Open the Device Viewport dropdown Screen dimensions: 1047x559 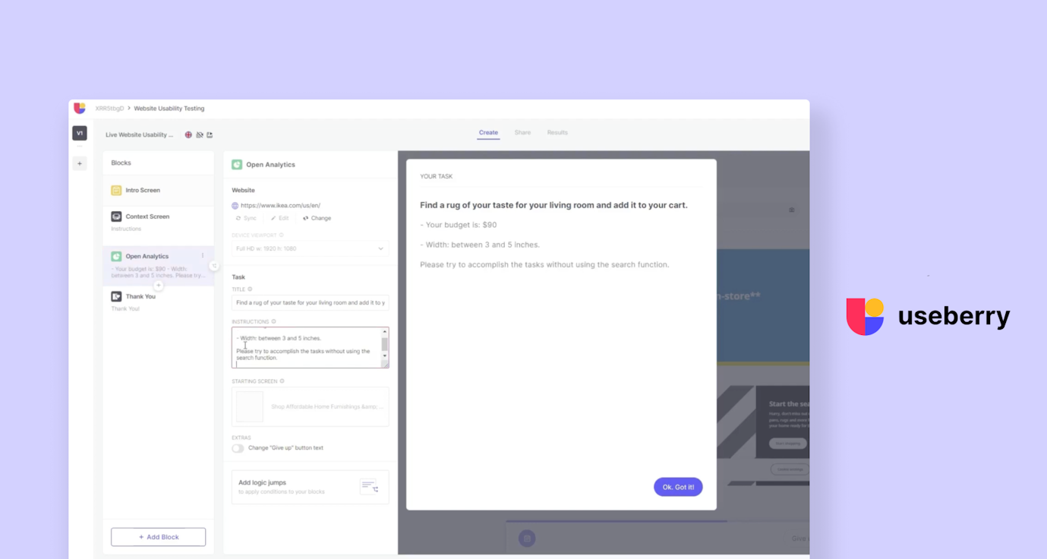pyautogui.click(x=310, y=248)
